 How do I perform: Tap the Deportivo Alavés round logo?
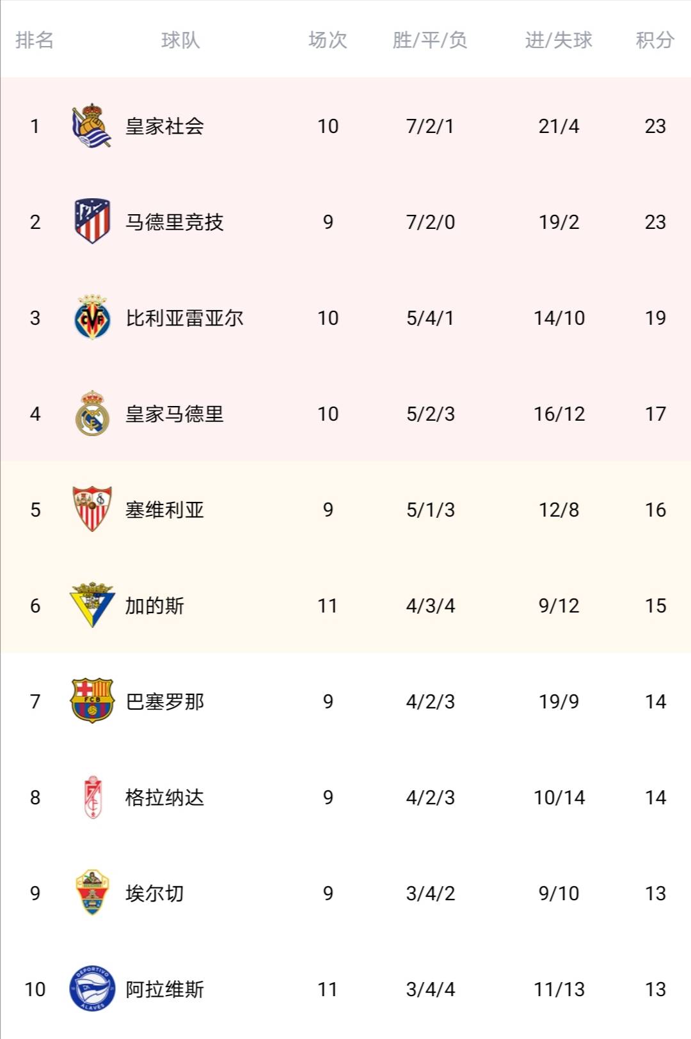[92, 988]
